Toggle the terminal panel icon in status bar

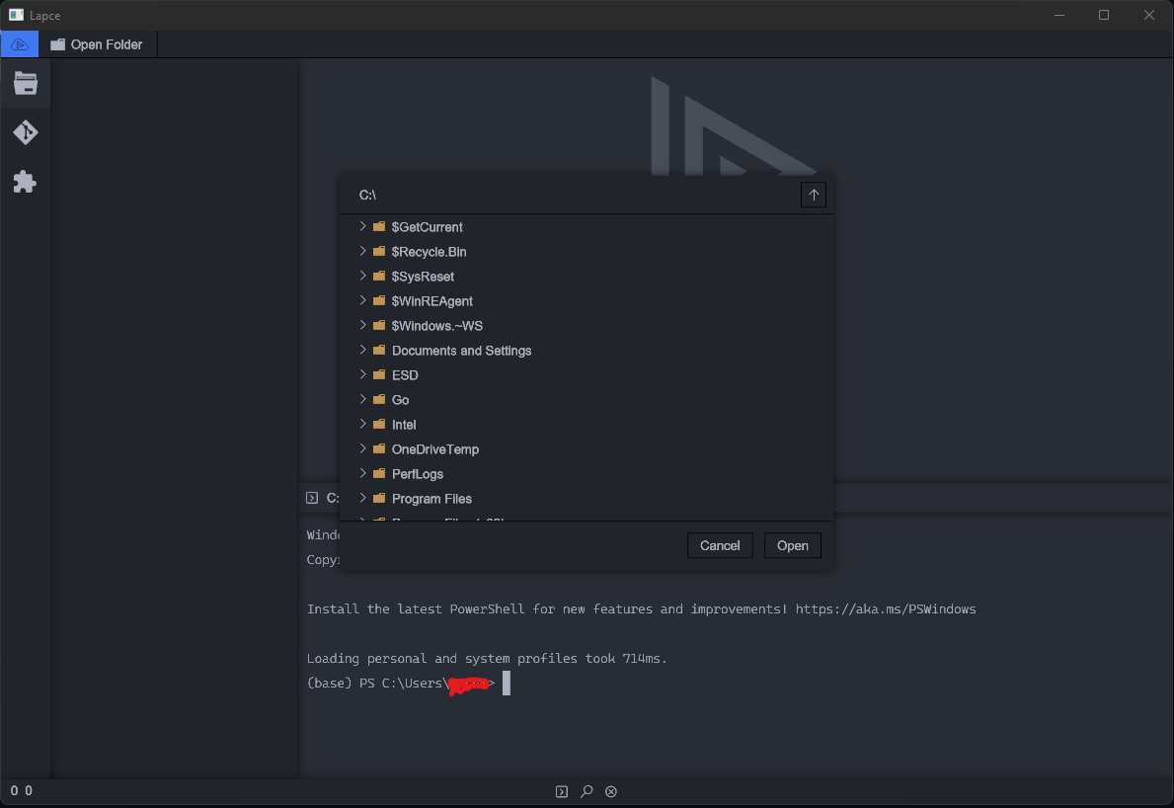pos(561,791)
